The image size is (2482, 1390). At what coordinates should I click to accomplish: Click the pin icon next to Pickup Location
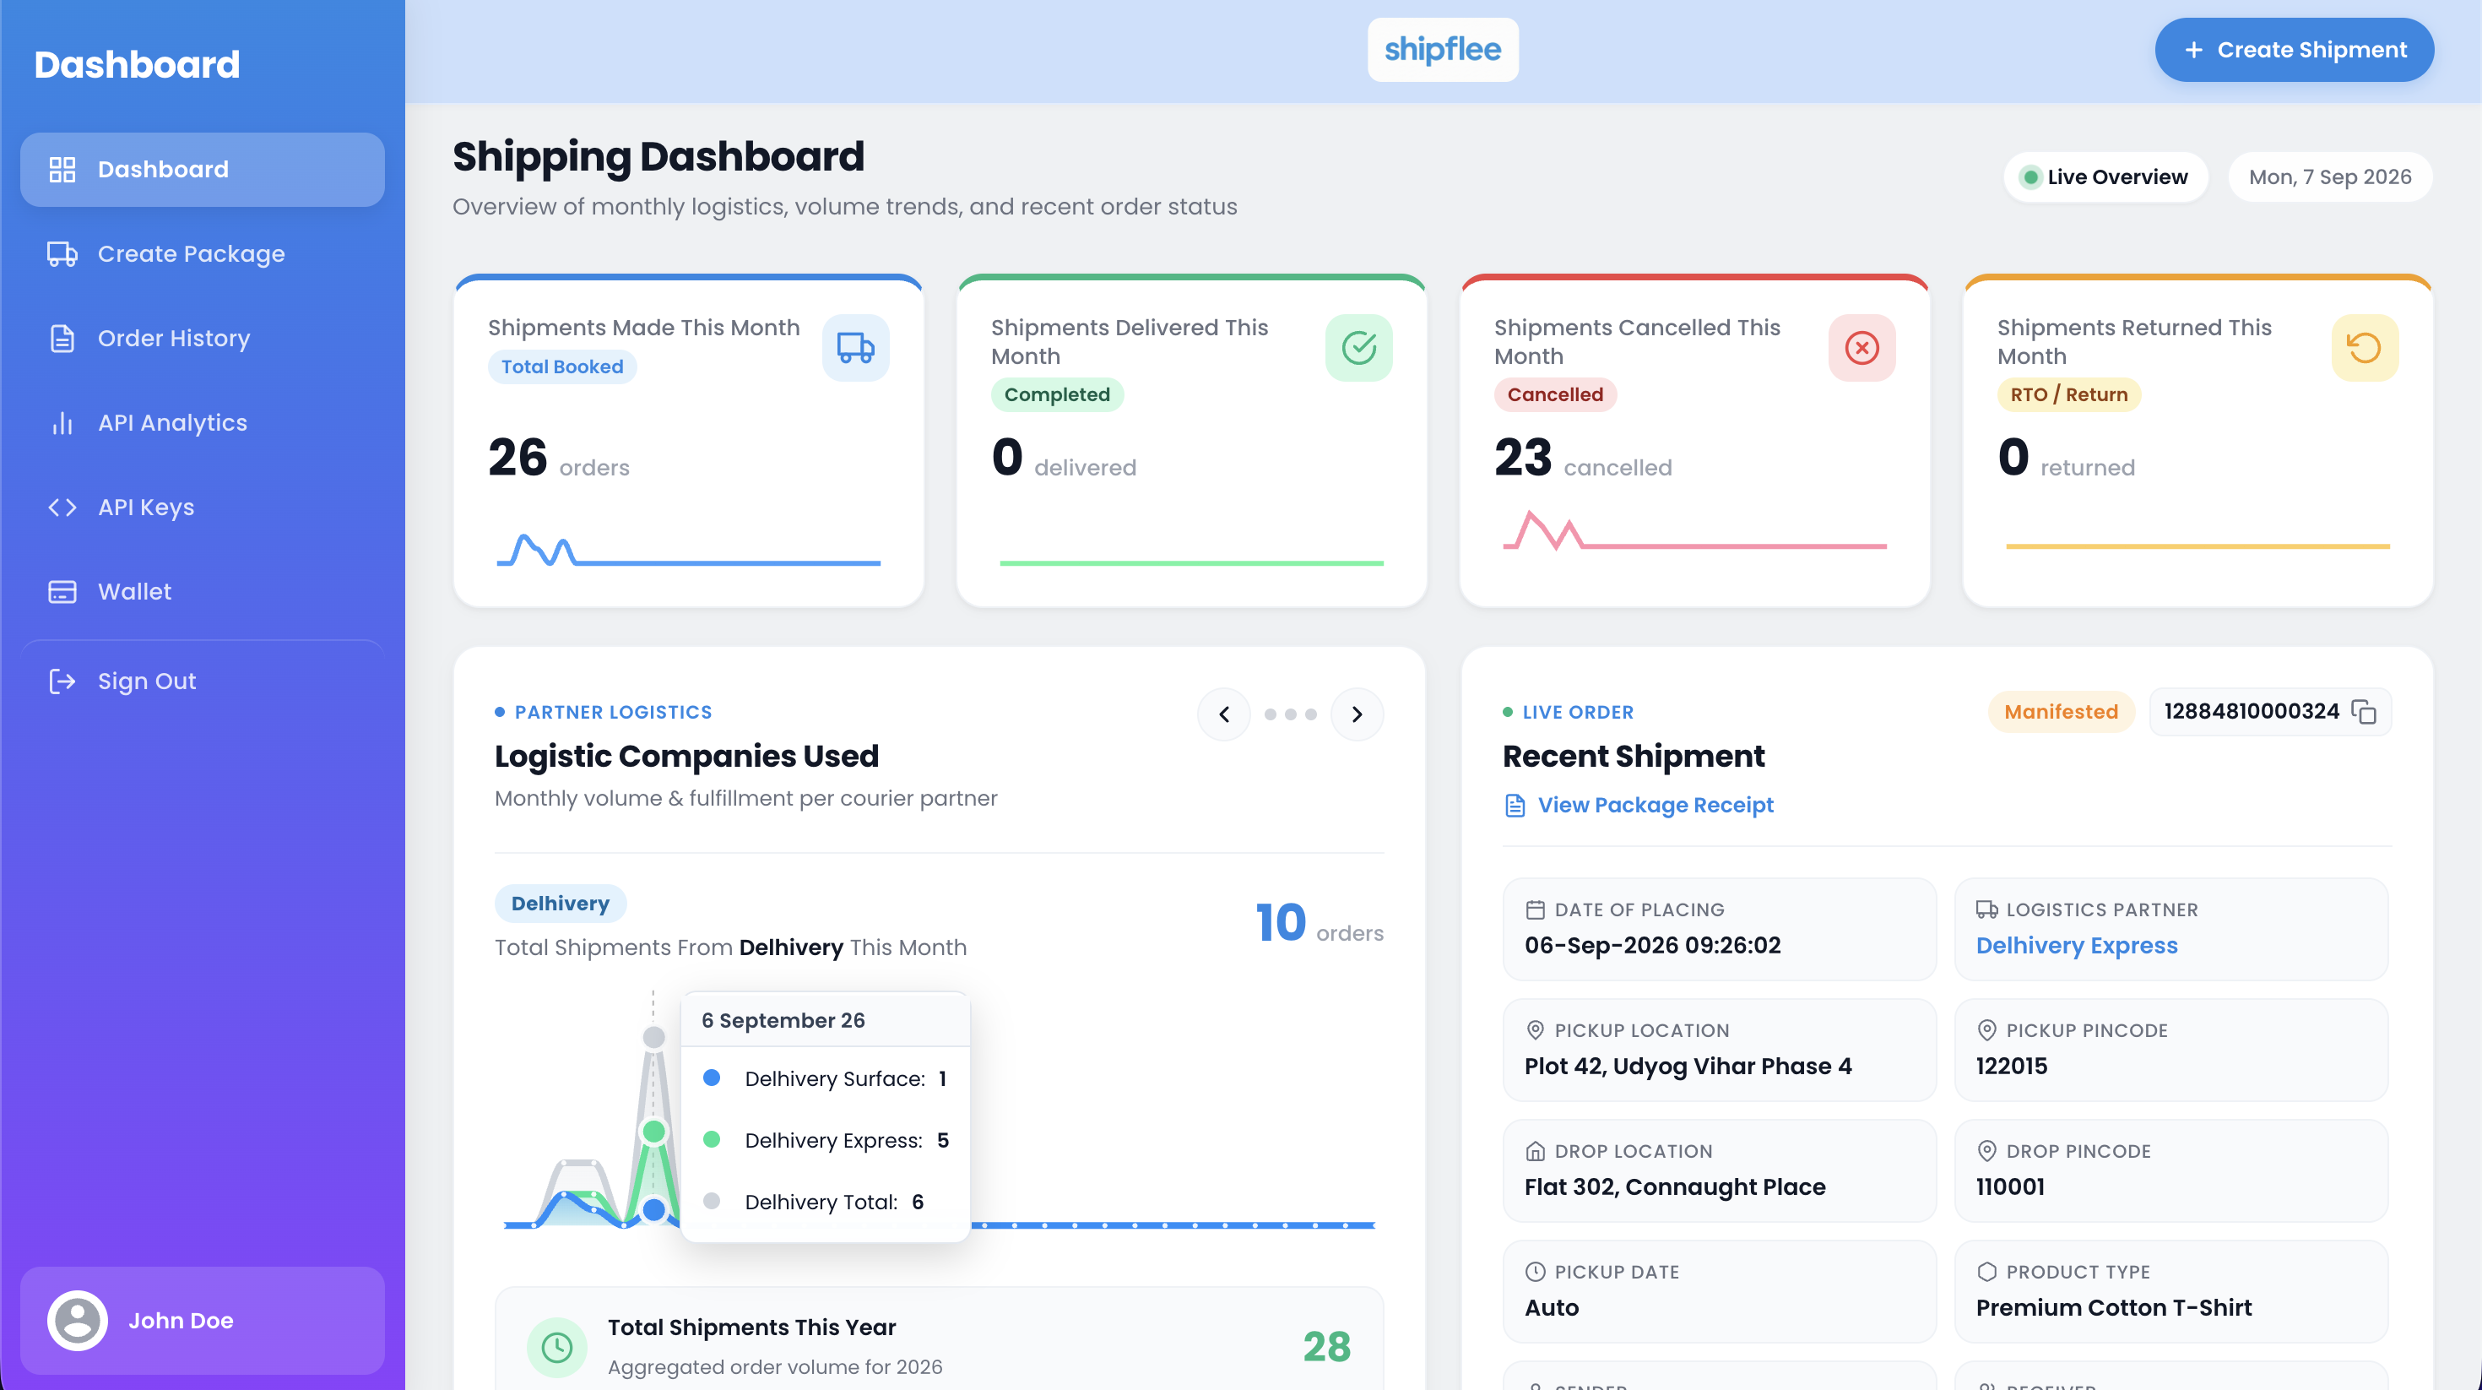tap(1536, 1030)
